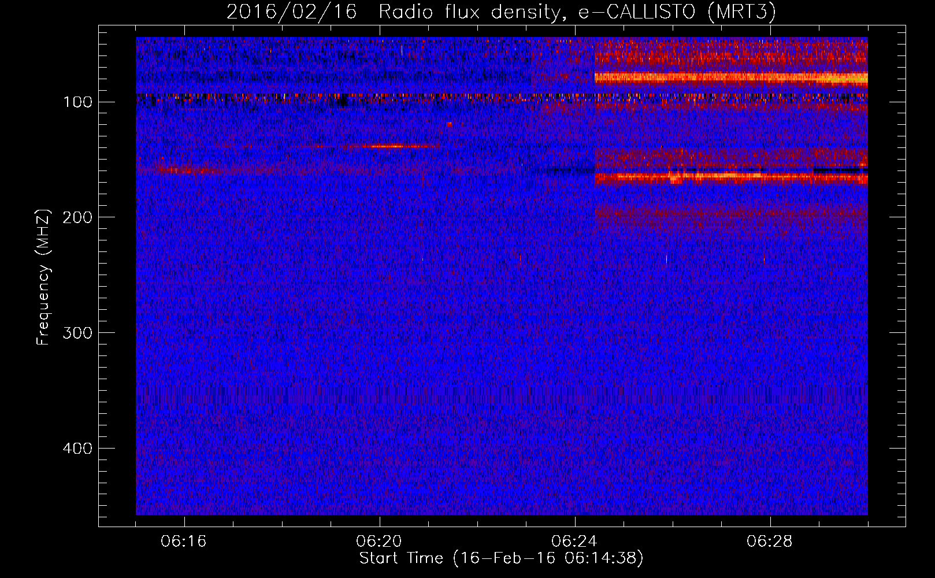
Task: Click the "Start Time (16-Feb-16 06:14:38)" axis label
Action: [x=501, y=558]
